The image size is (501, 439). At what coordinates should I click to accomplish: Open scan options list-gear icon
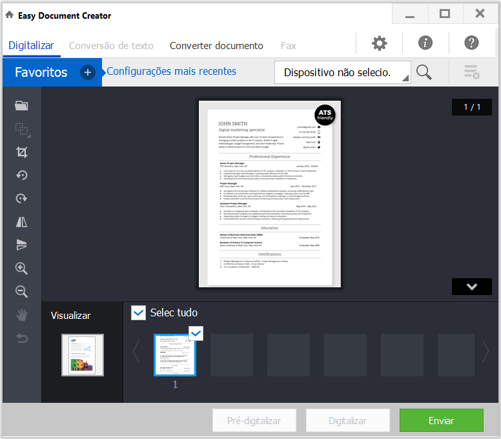pyautogui.click(x=472, y=72)
